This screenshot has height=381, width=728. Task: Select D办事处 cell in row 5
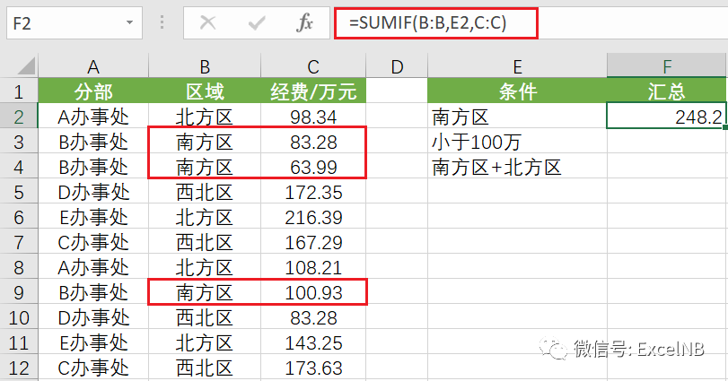[93, 192]
